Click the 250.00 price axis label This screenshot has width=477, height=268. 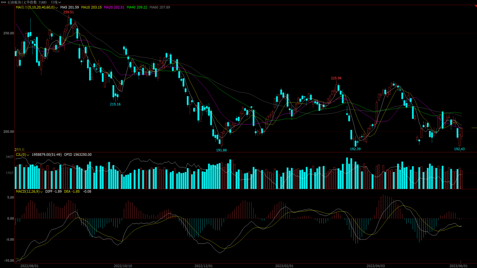[9, 33]
